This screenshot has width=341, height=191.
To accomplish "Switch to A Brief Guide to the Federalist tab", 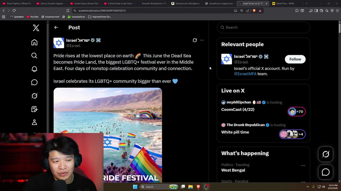I will coord(119,3).
